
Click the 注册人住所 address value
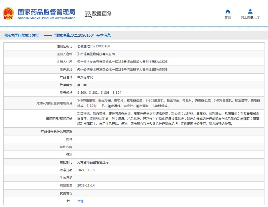(122, 62)
